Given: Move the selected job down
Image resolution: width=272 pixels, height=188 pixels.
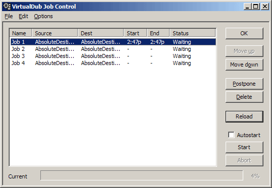Looking at the screenshot, I should pyautogui.click(x=244, y=65).
